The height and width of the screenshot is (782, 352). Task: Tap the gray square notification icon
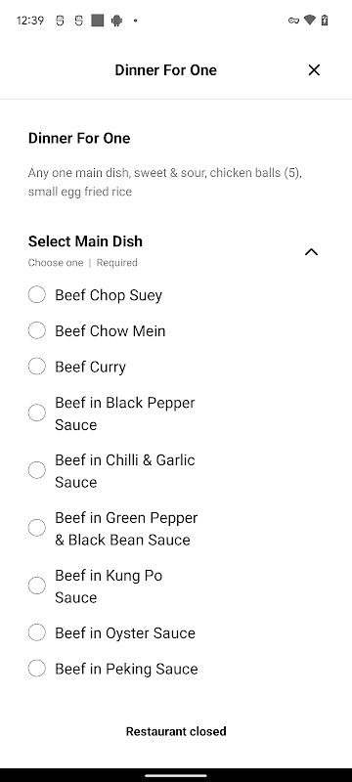(x=98, y=21)
